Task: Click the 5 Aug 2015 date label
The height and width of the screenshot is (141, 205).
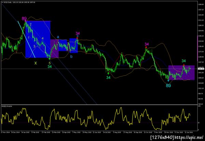Action: (x=117, y=132)
